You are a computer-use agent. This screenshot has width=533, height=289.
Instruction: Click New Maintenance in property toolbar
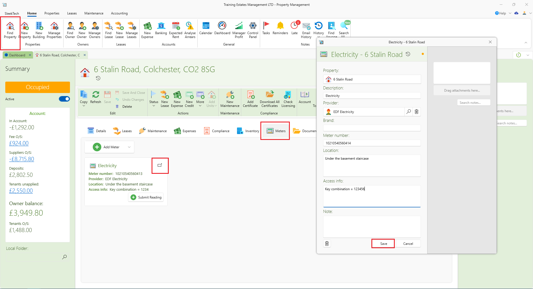point(230,99)
